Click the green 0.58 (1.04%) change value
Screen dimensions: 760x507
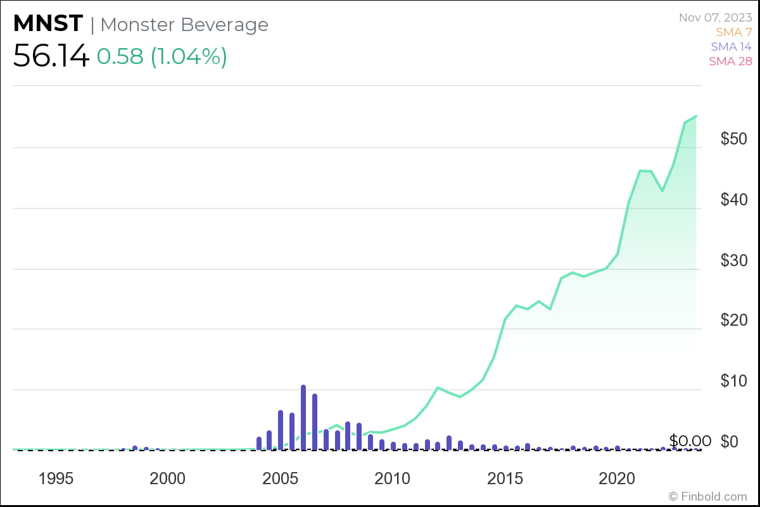[x=161, y=57]
